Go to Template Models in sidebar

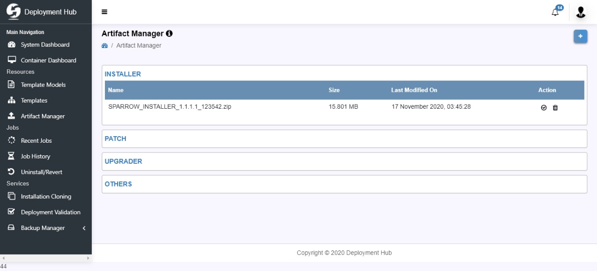click(43, 85)
